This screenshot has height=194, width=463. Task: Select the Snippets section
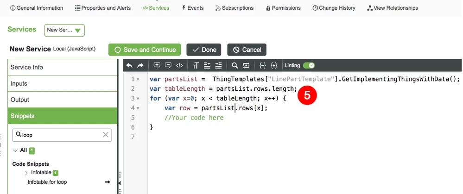click(63, 116)
